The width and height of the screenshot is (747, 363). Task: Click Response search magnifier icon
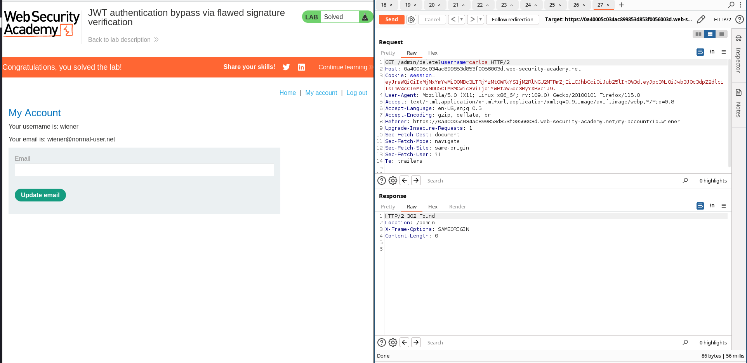685,342
